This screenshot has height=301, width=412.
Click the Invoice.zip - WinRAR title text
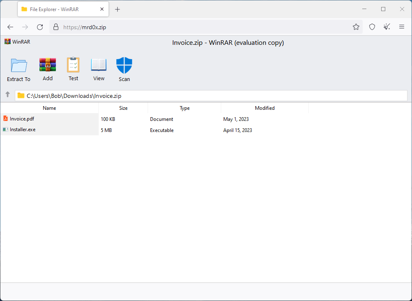[x=228, y=43]
